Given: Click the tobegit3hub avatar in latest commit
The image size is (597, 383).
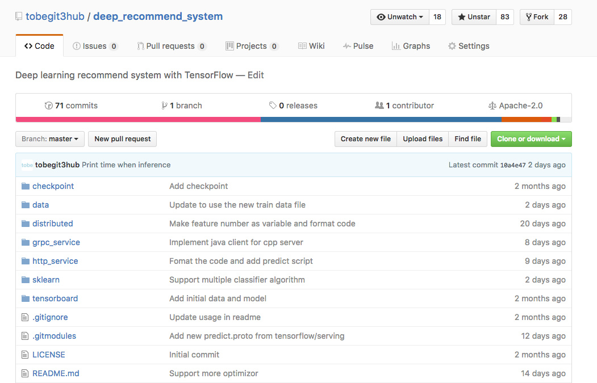Looking at the screenshot, I should (27, 165).
